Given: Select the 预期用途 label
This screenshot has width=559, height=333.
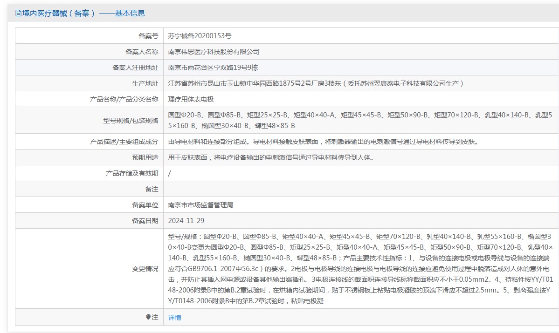Looking at the screenshot, I should [145, 157].
